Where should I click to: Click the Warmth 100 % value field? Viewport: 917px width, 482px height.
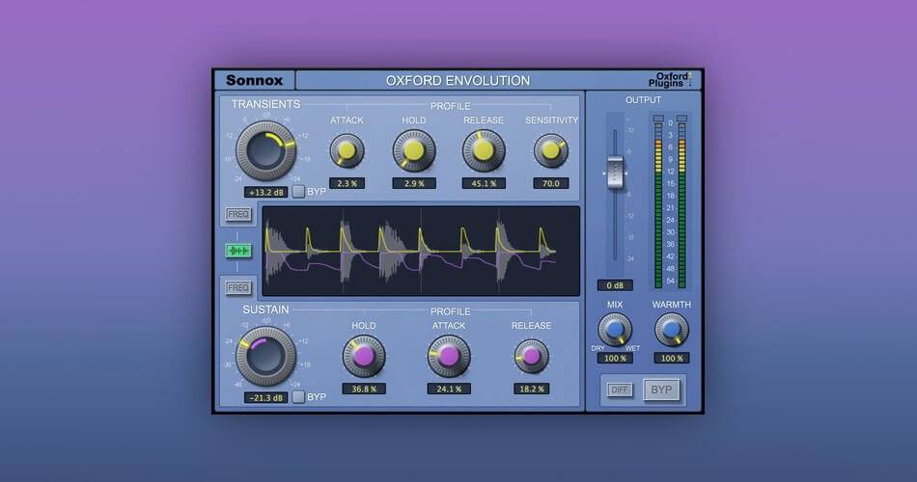(x=672, y=359)
